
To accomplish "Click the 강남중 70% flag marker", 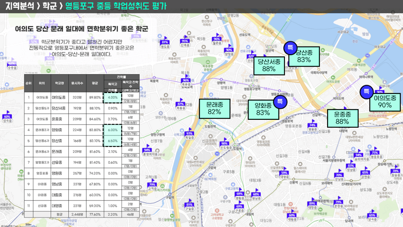I will click(x=339, y=176).
